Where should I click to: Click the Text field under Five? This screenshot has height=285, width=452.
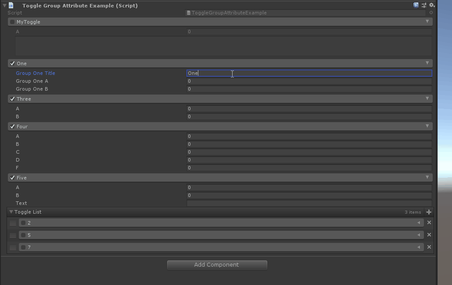pos(309,203)
